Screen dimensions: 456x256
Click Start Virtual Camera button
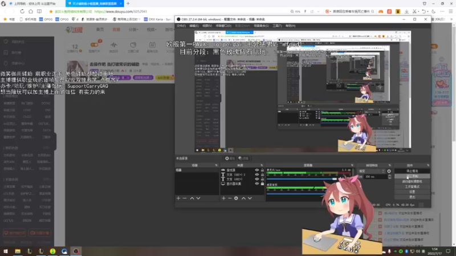[412, 181]
